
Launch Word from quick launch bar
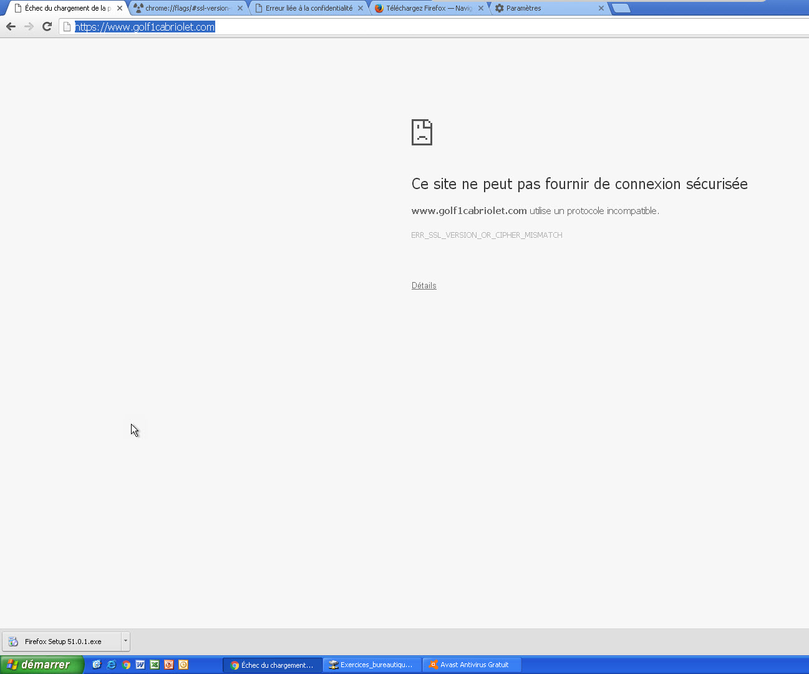click(x=140, y=665)
